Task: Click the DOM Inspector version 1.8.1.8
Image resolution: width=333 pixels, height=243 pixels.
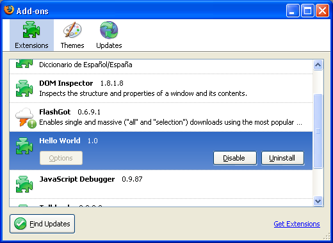Action: coord(112,83)
